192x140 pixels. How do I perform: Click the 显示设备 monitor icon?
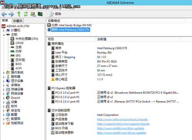pos(8,81)
